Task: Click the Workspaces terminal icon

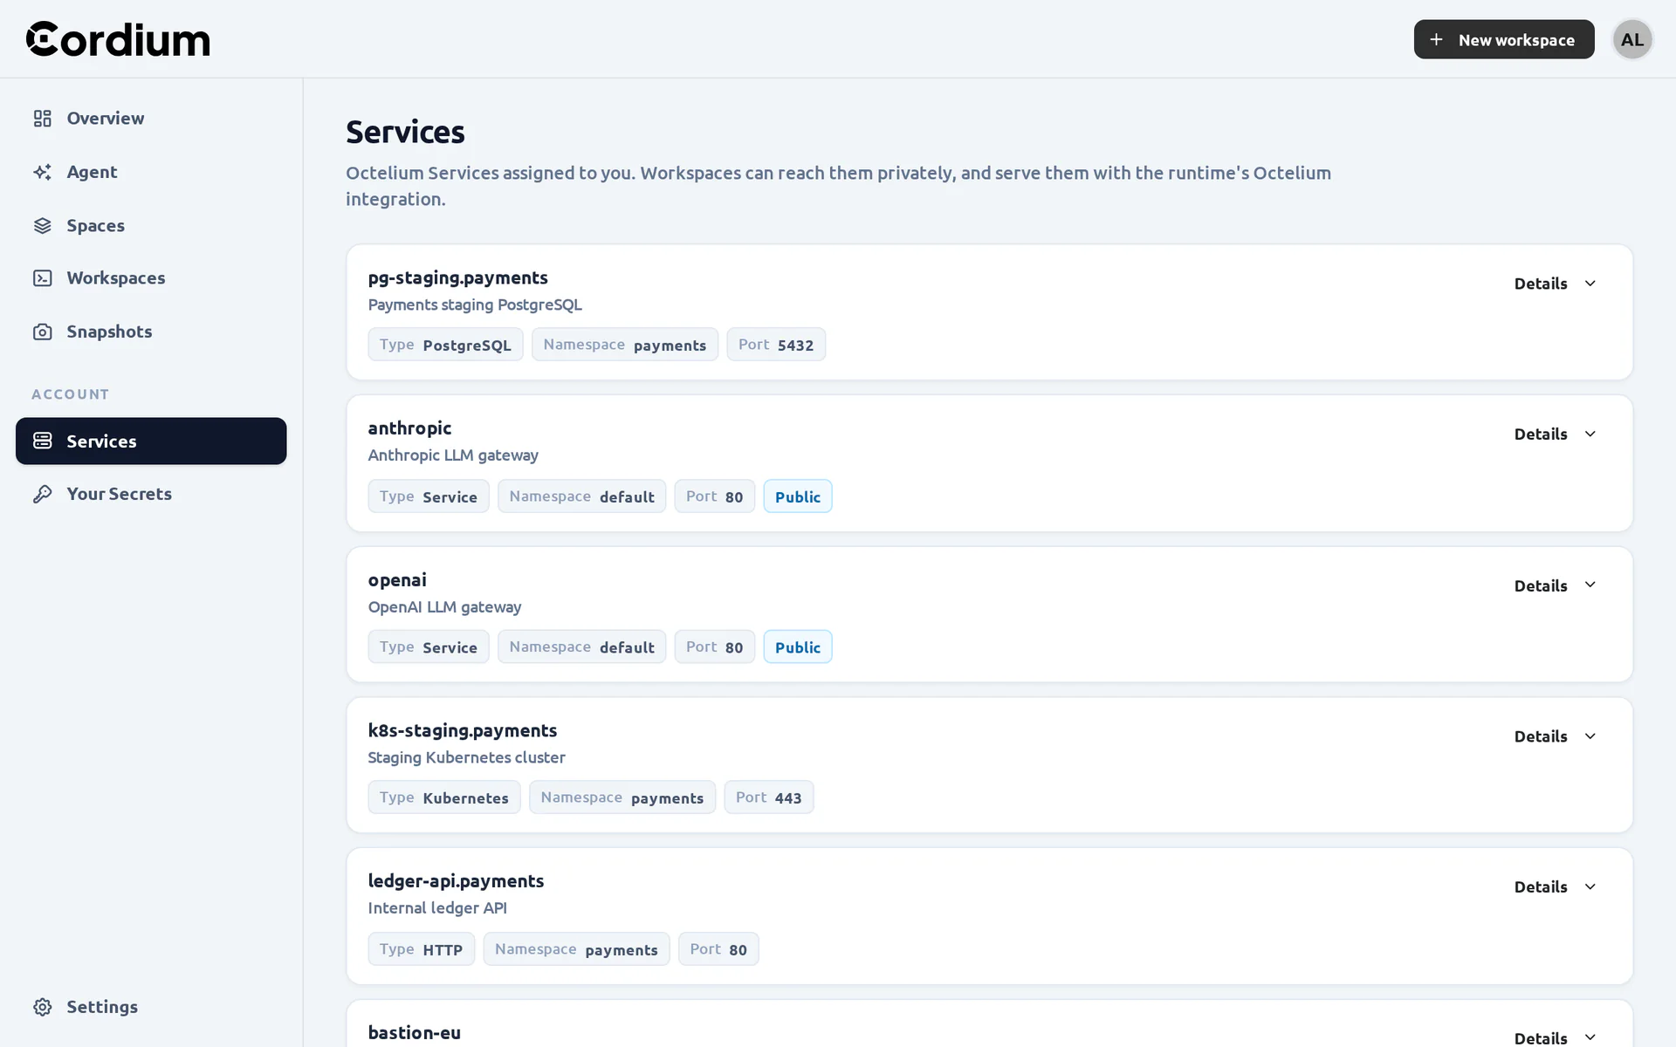Action: point(42,277)
